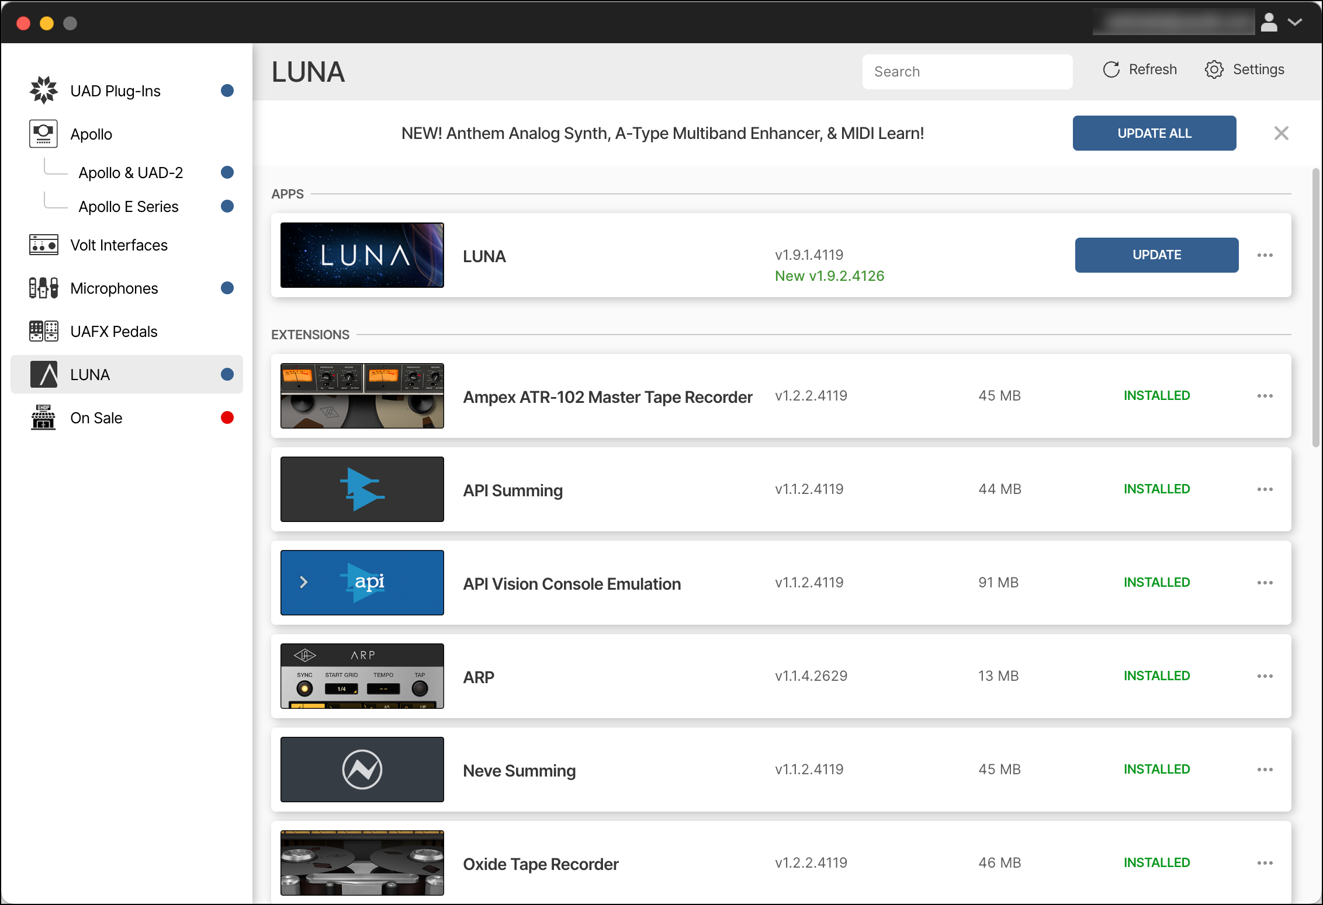The height and width of the screenshot is (905, 1323).
Task: Expand the account dropdown chevron
Action: [1296, 22]
